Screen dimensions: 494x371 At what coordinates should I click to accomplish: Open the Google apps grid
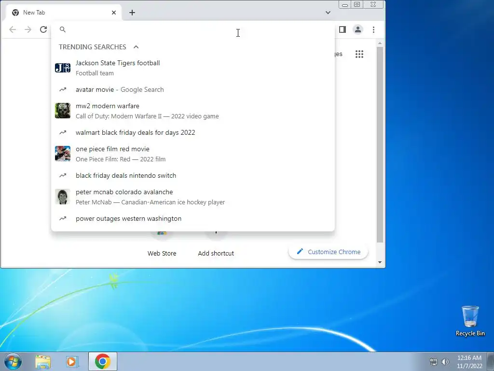tap(359, 54)
